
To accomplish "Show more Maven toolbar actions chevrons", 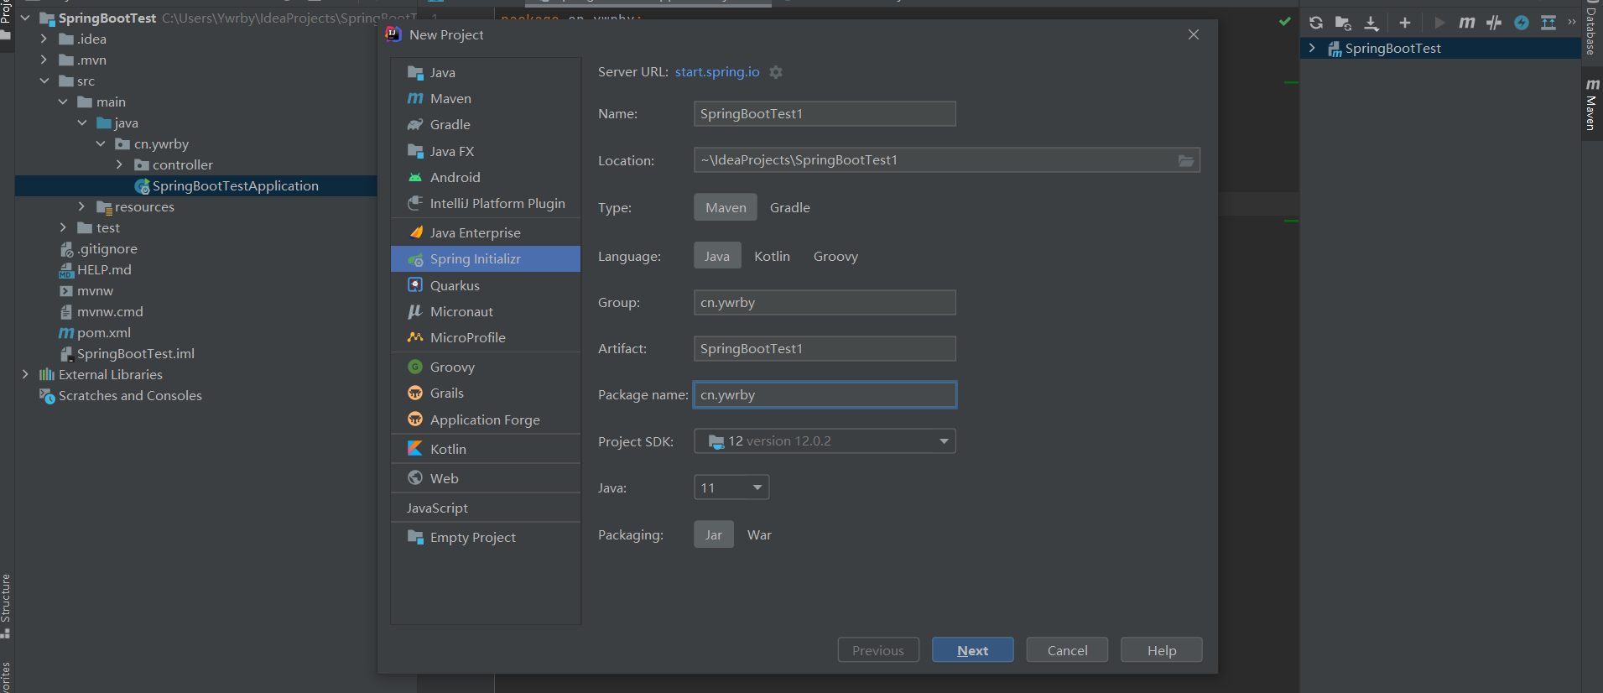I will pyautogui.click(x=1572, y=23).
